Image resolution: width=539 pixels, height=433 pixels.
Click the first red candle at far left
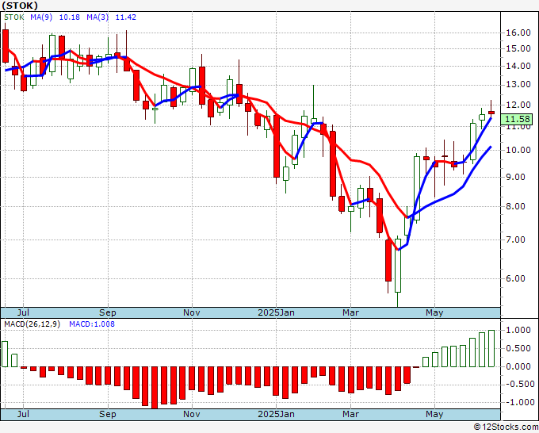point(6,46)
